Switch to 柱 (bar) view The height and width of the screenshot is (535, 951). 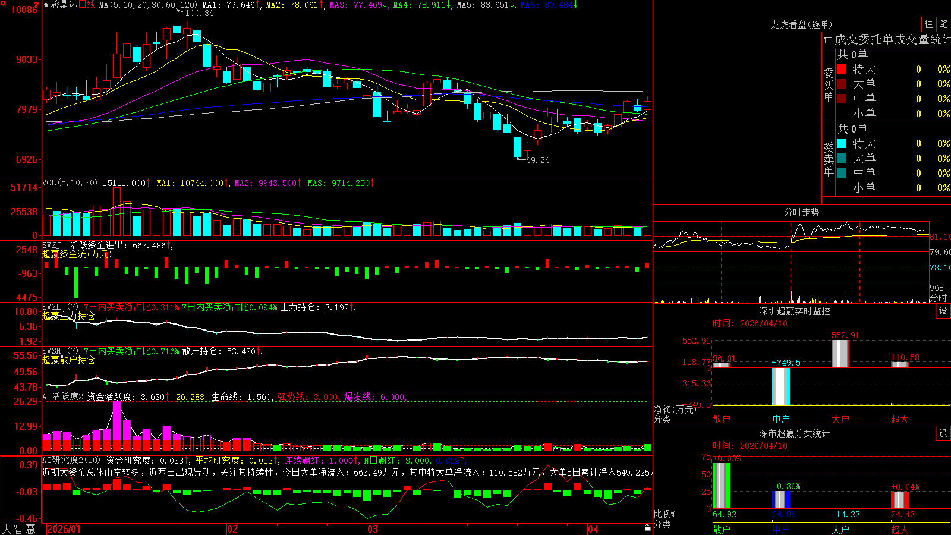928,24
